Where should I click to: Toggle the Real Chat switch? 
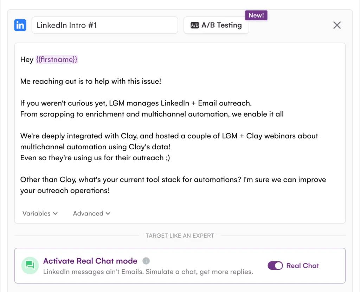pos(275,266)
